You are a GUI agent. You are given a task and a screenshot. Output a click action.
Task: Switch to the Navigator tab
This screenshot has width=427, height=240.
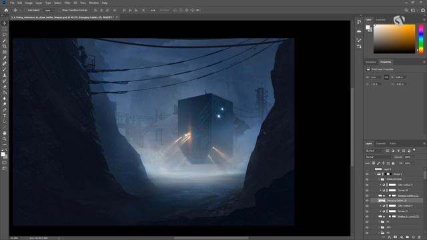[371, 62]
